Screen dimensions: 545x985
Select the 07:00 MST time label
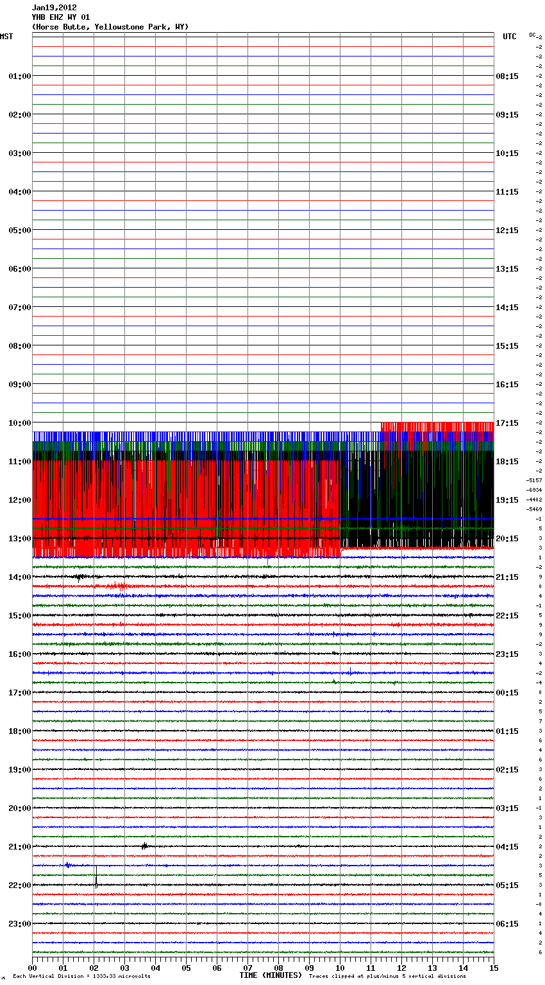(19, 308)
